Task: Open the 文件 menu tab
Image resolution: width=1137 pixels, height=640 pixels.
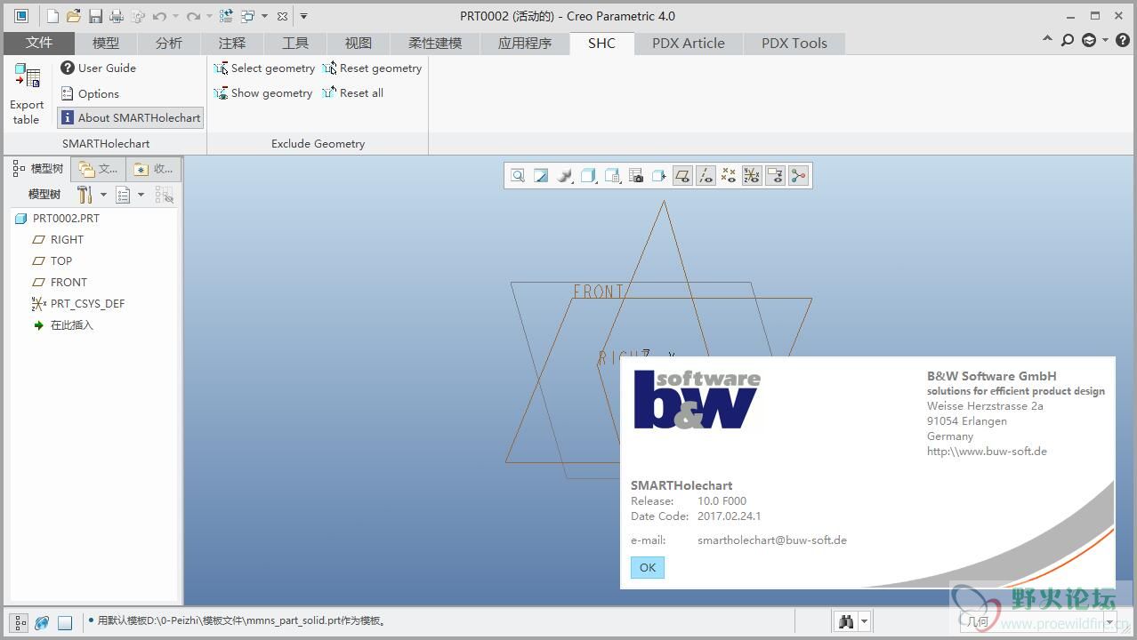Action: [39, 43]
